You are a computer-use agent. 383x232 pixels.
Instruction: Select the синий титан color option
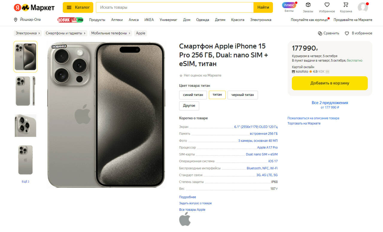(x=193, y=95)
